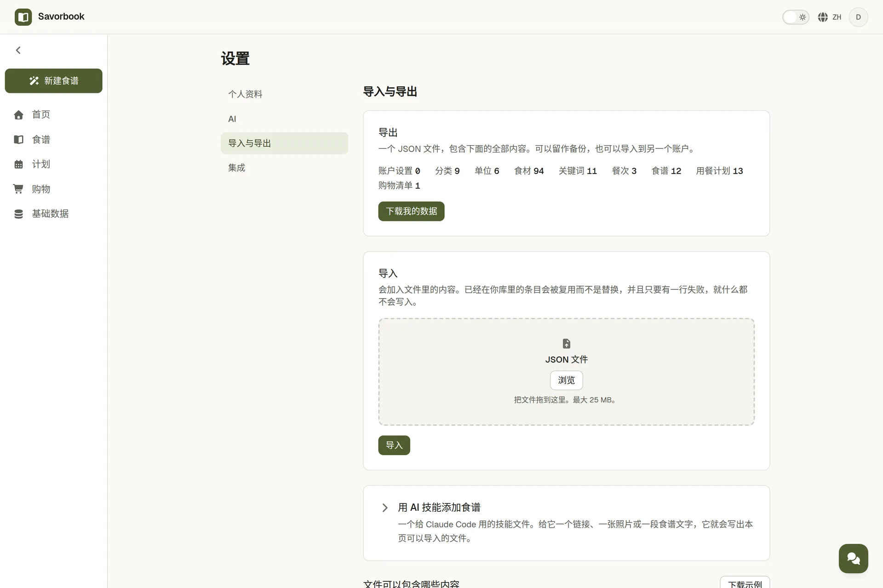Image resolution: width=883 pixels, height=588 pixels.
Task: Click the 用 AI 技能添加食谱 heading
Action: pyautogui.click(x=439, y=508)
